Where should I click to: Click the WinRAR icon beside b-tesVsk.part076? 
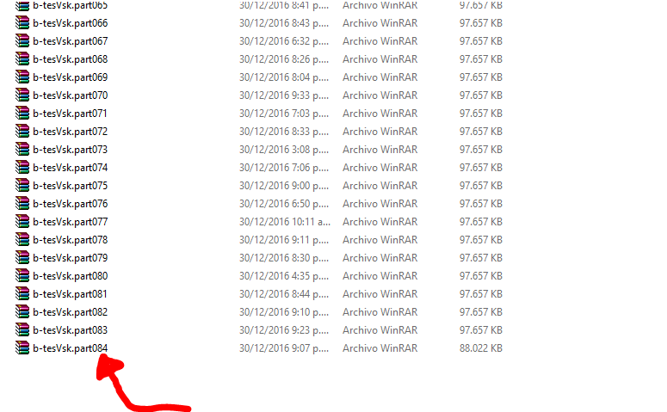pos(22,204)
